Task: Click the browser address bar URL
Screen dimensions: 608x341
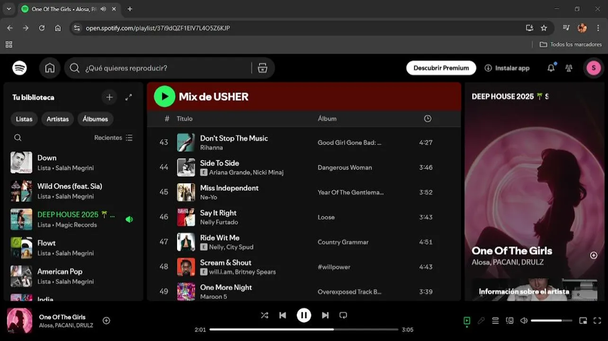Action: [x=158, y=28]
